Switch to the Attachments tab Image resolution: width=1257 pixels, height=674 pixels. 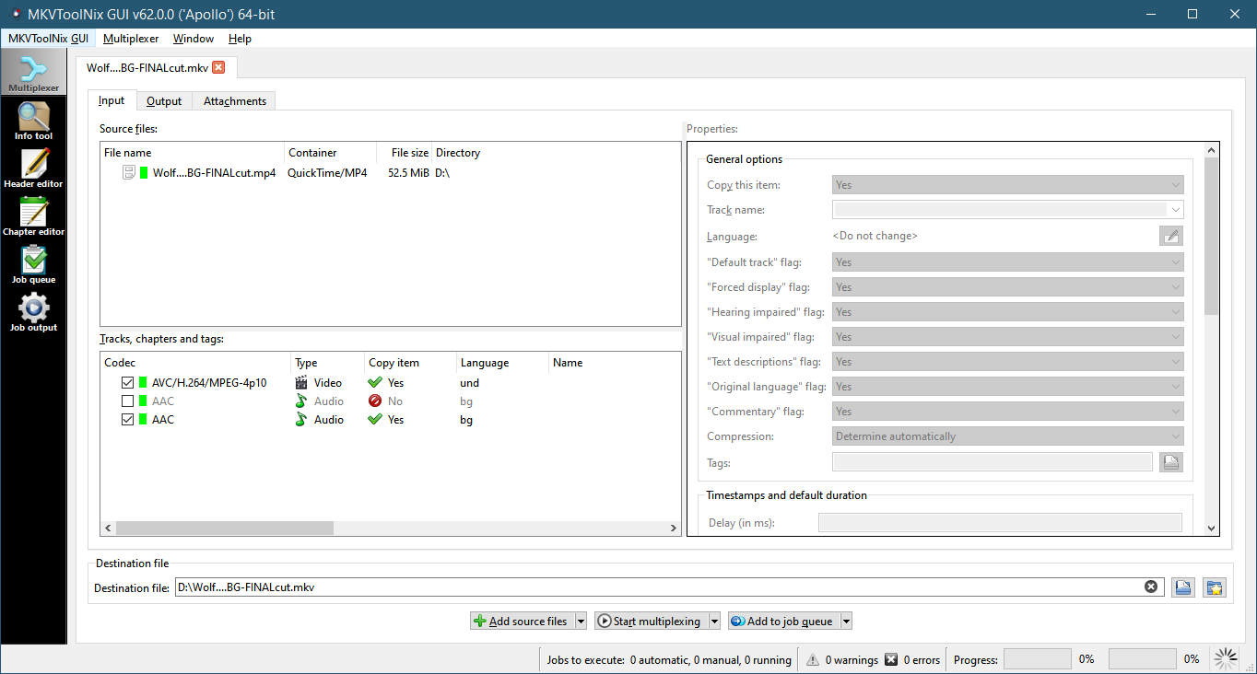[235, 101]
